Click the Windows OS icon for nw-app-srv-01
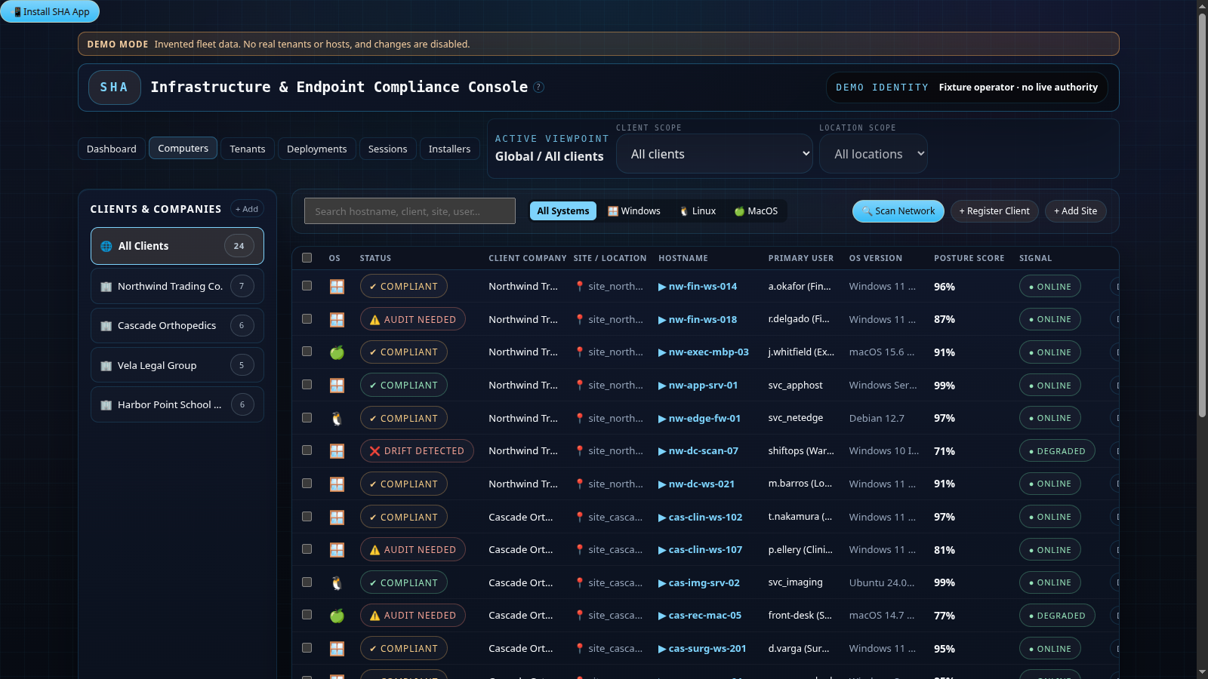Viewport: 1208px width, 679px height. click(337, 386)
